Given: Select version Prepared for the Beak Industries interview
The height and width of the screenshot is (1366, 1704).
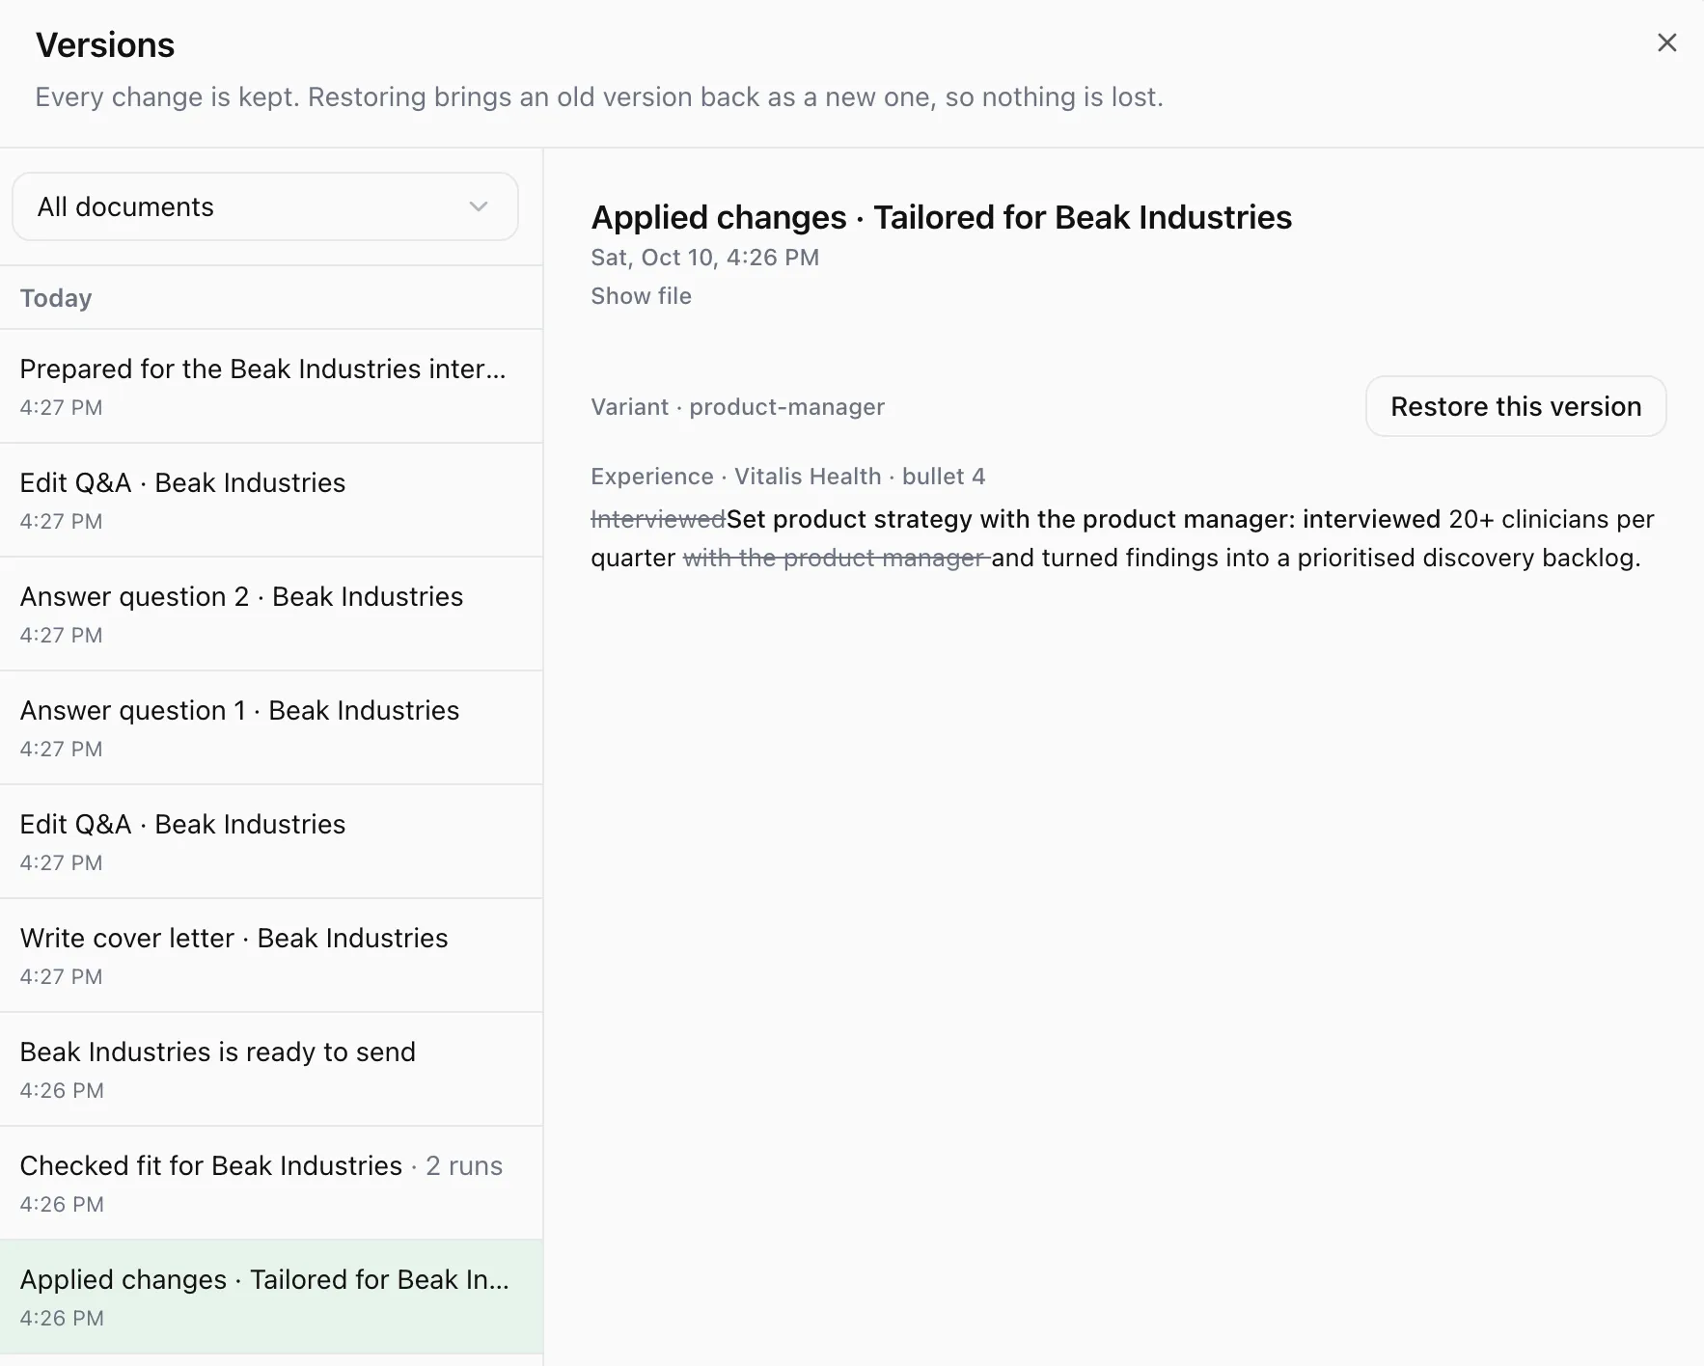Looking at the screenshot, I should pos(271,386).
